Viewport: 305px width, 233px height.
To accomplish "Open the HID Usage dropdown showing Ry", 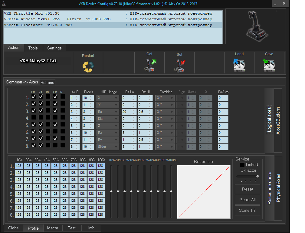I will click(108, 140).
